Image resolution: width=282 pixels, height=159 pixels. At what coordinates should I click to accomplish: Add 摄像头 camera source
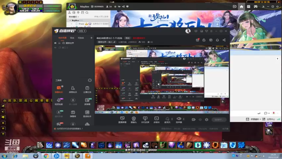tap(134, 120)
